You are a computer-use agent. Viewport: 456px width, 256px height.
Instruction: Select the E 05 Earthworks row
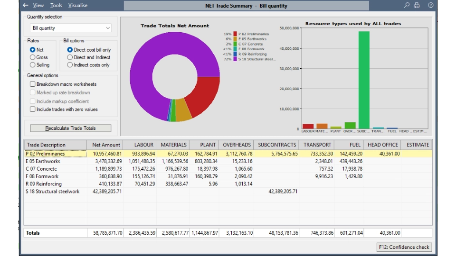click(228, 161)
